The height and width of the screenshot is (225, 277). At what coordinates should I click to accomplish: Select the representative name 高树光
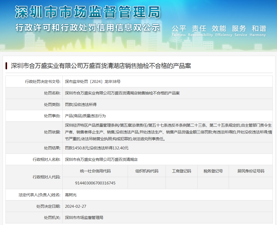click(x=71, y=195)
